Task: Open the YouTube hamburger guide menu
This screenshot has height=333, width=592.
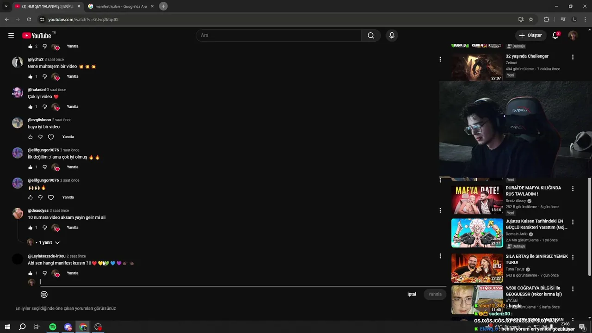Action: [x=11, y=36]
